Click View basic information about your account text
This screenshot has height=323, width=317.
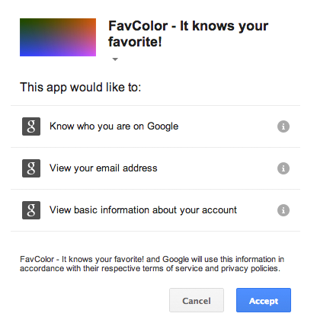tap(143, 210)
